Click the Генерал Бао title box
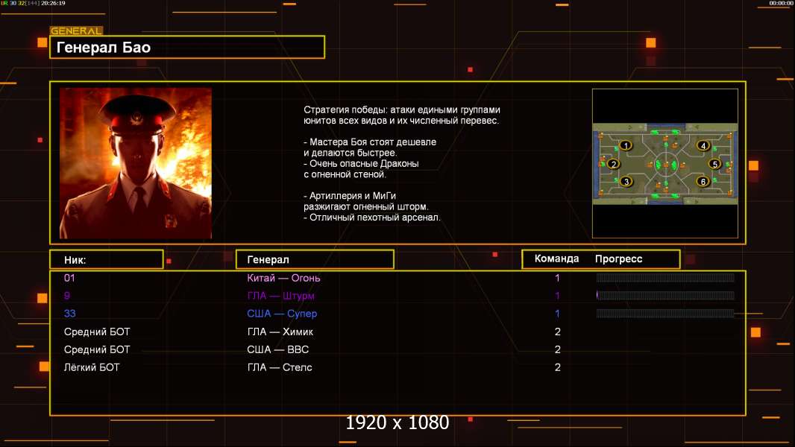 pos(187,47)
